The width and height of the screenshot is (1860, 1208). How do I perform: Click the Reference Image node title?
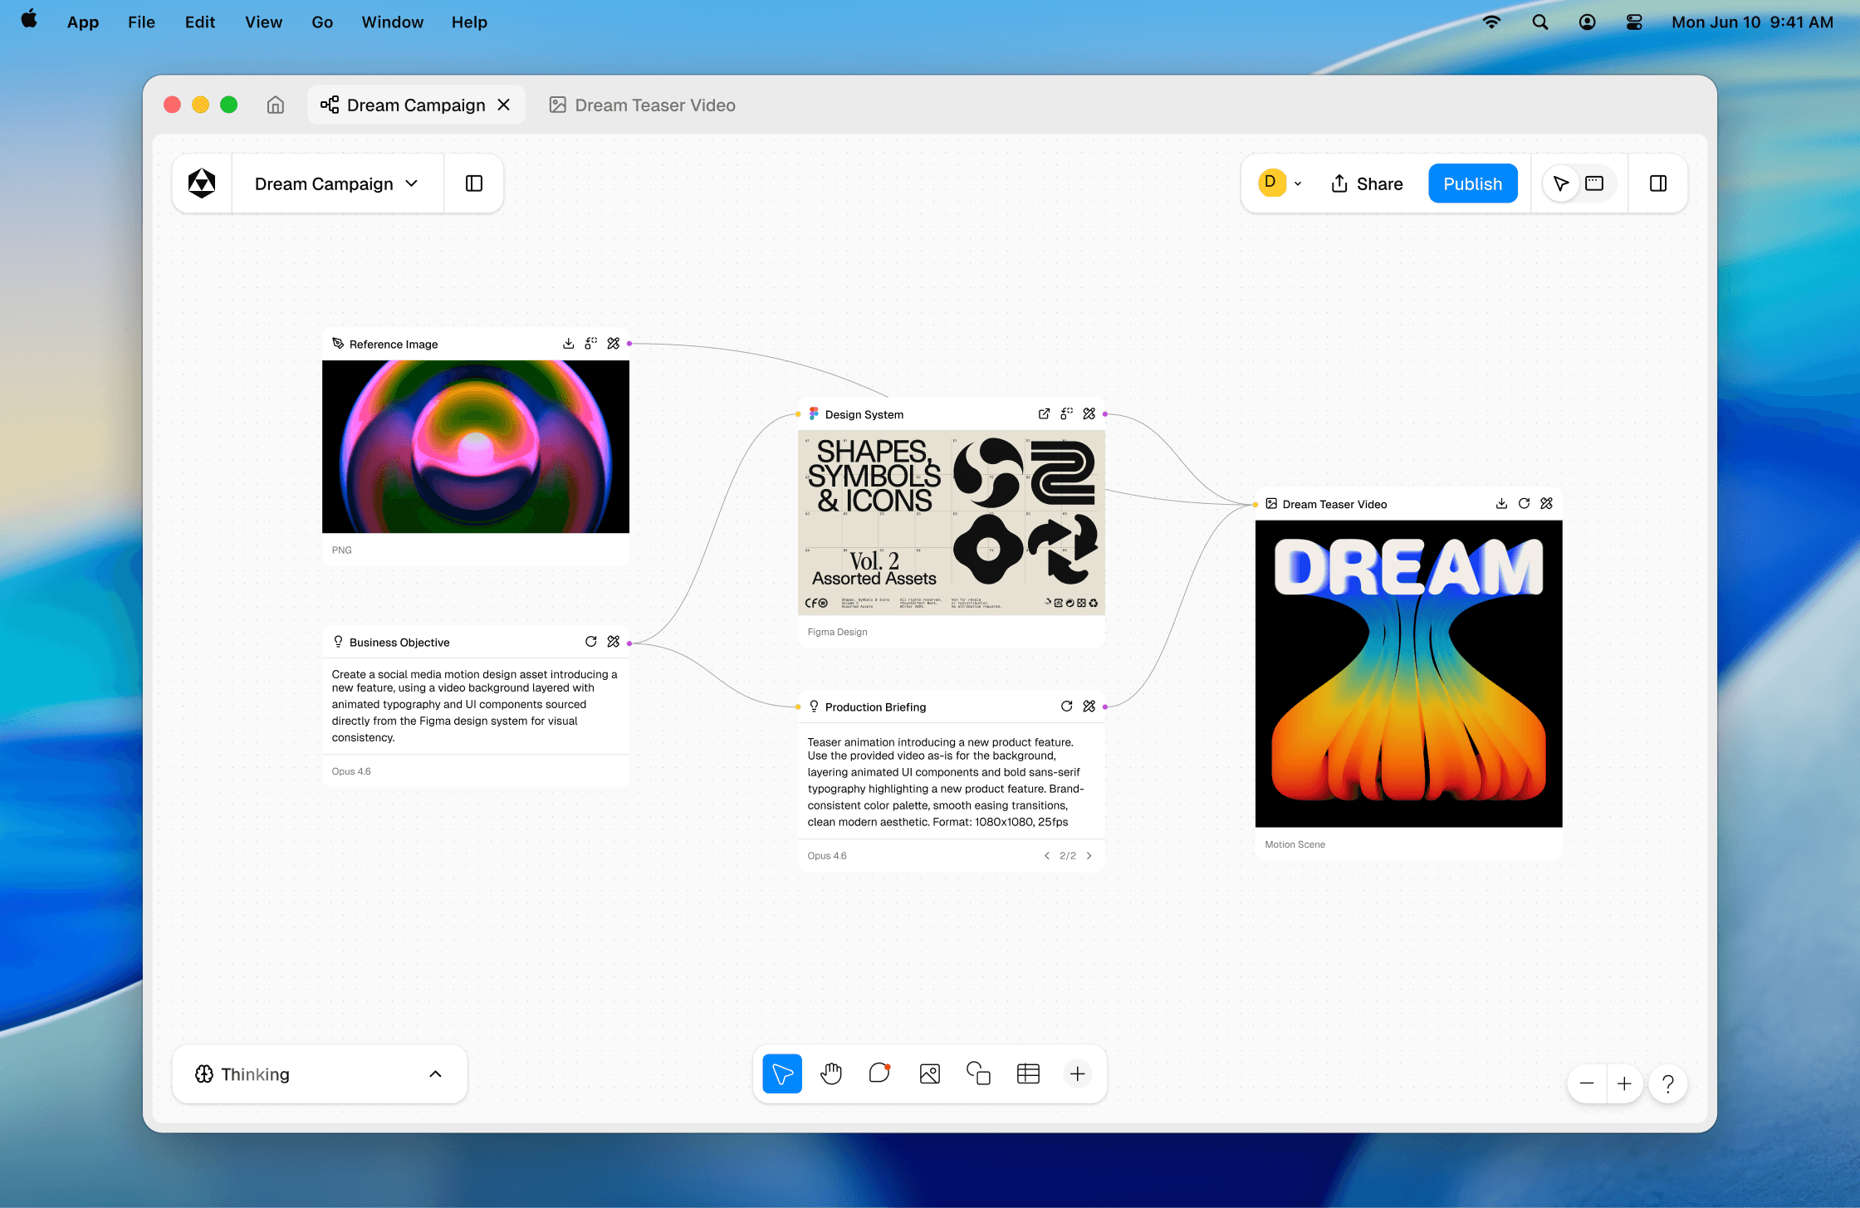[x=394, y=344]
